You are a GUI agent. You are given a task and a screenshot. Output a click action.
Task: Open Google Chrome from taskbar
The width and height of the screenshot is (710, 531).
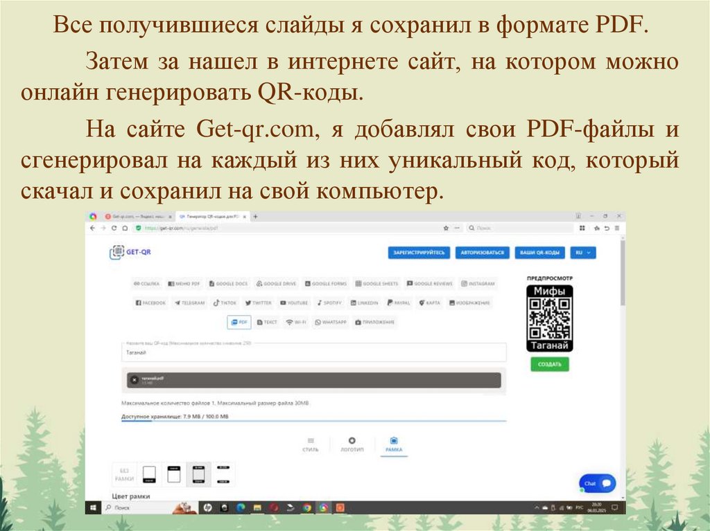click(307, 507)
